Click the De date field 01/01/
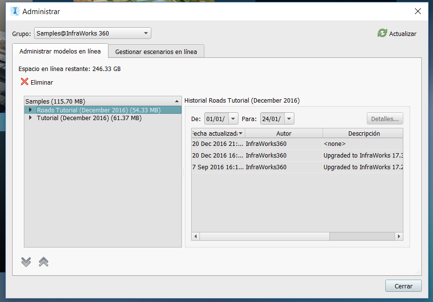 [x=216, y=119]
